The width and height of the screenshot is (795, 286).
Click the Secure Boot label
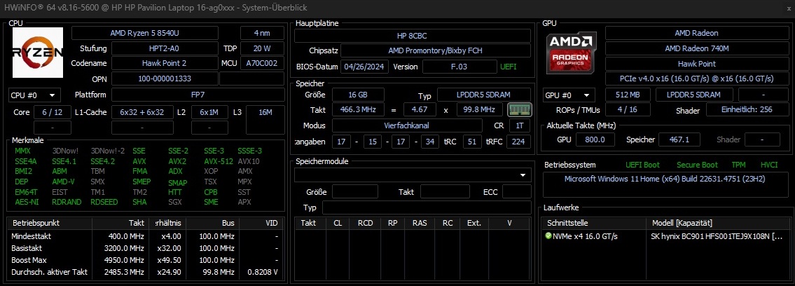(697, 165)
